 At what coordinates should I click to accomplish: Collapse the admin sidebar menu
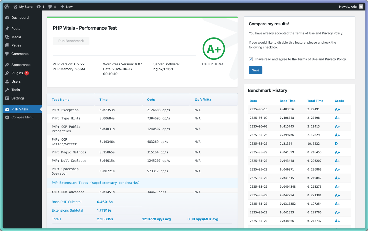click(x=22, y=117)
